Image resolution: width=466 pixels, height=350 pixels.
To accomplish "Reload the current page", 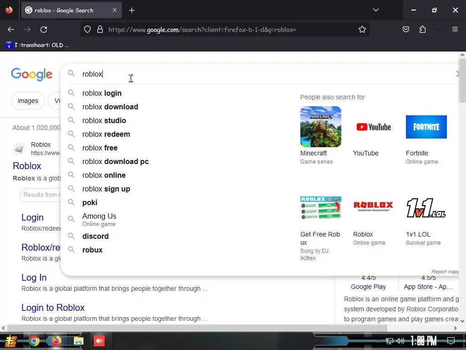I will pos(44,30).
